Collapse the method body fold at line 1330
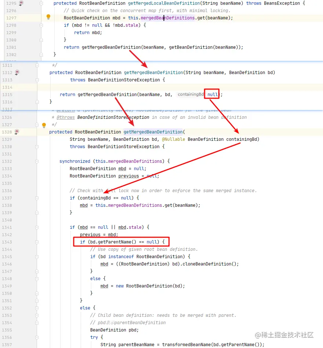This screenshot has height=348, width=323. click(37, 147)
